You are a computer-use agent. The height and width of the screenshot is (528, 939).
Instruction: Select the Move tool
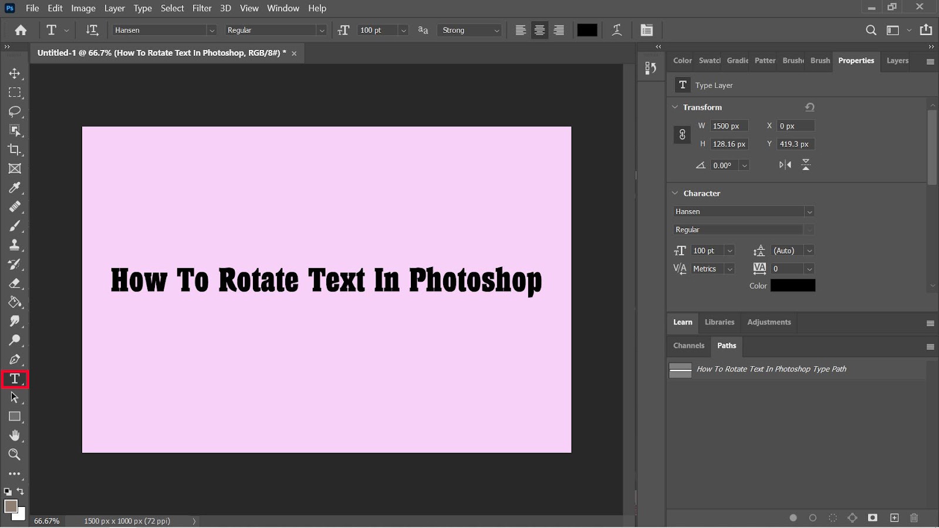(x=15, y=73)
